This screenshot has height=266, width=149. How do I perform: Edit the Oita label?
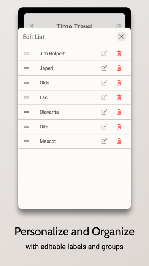pos(104,127)
